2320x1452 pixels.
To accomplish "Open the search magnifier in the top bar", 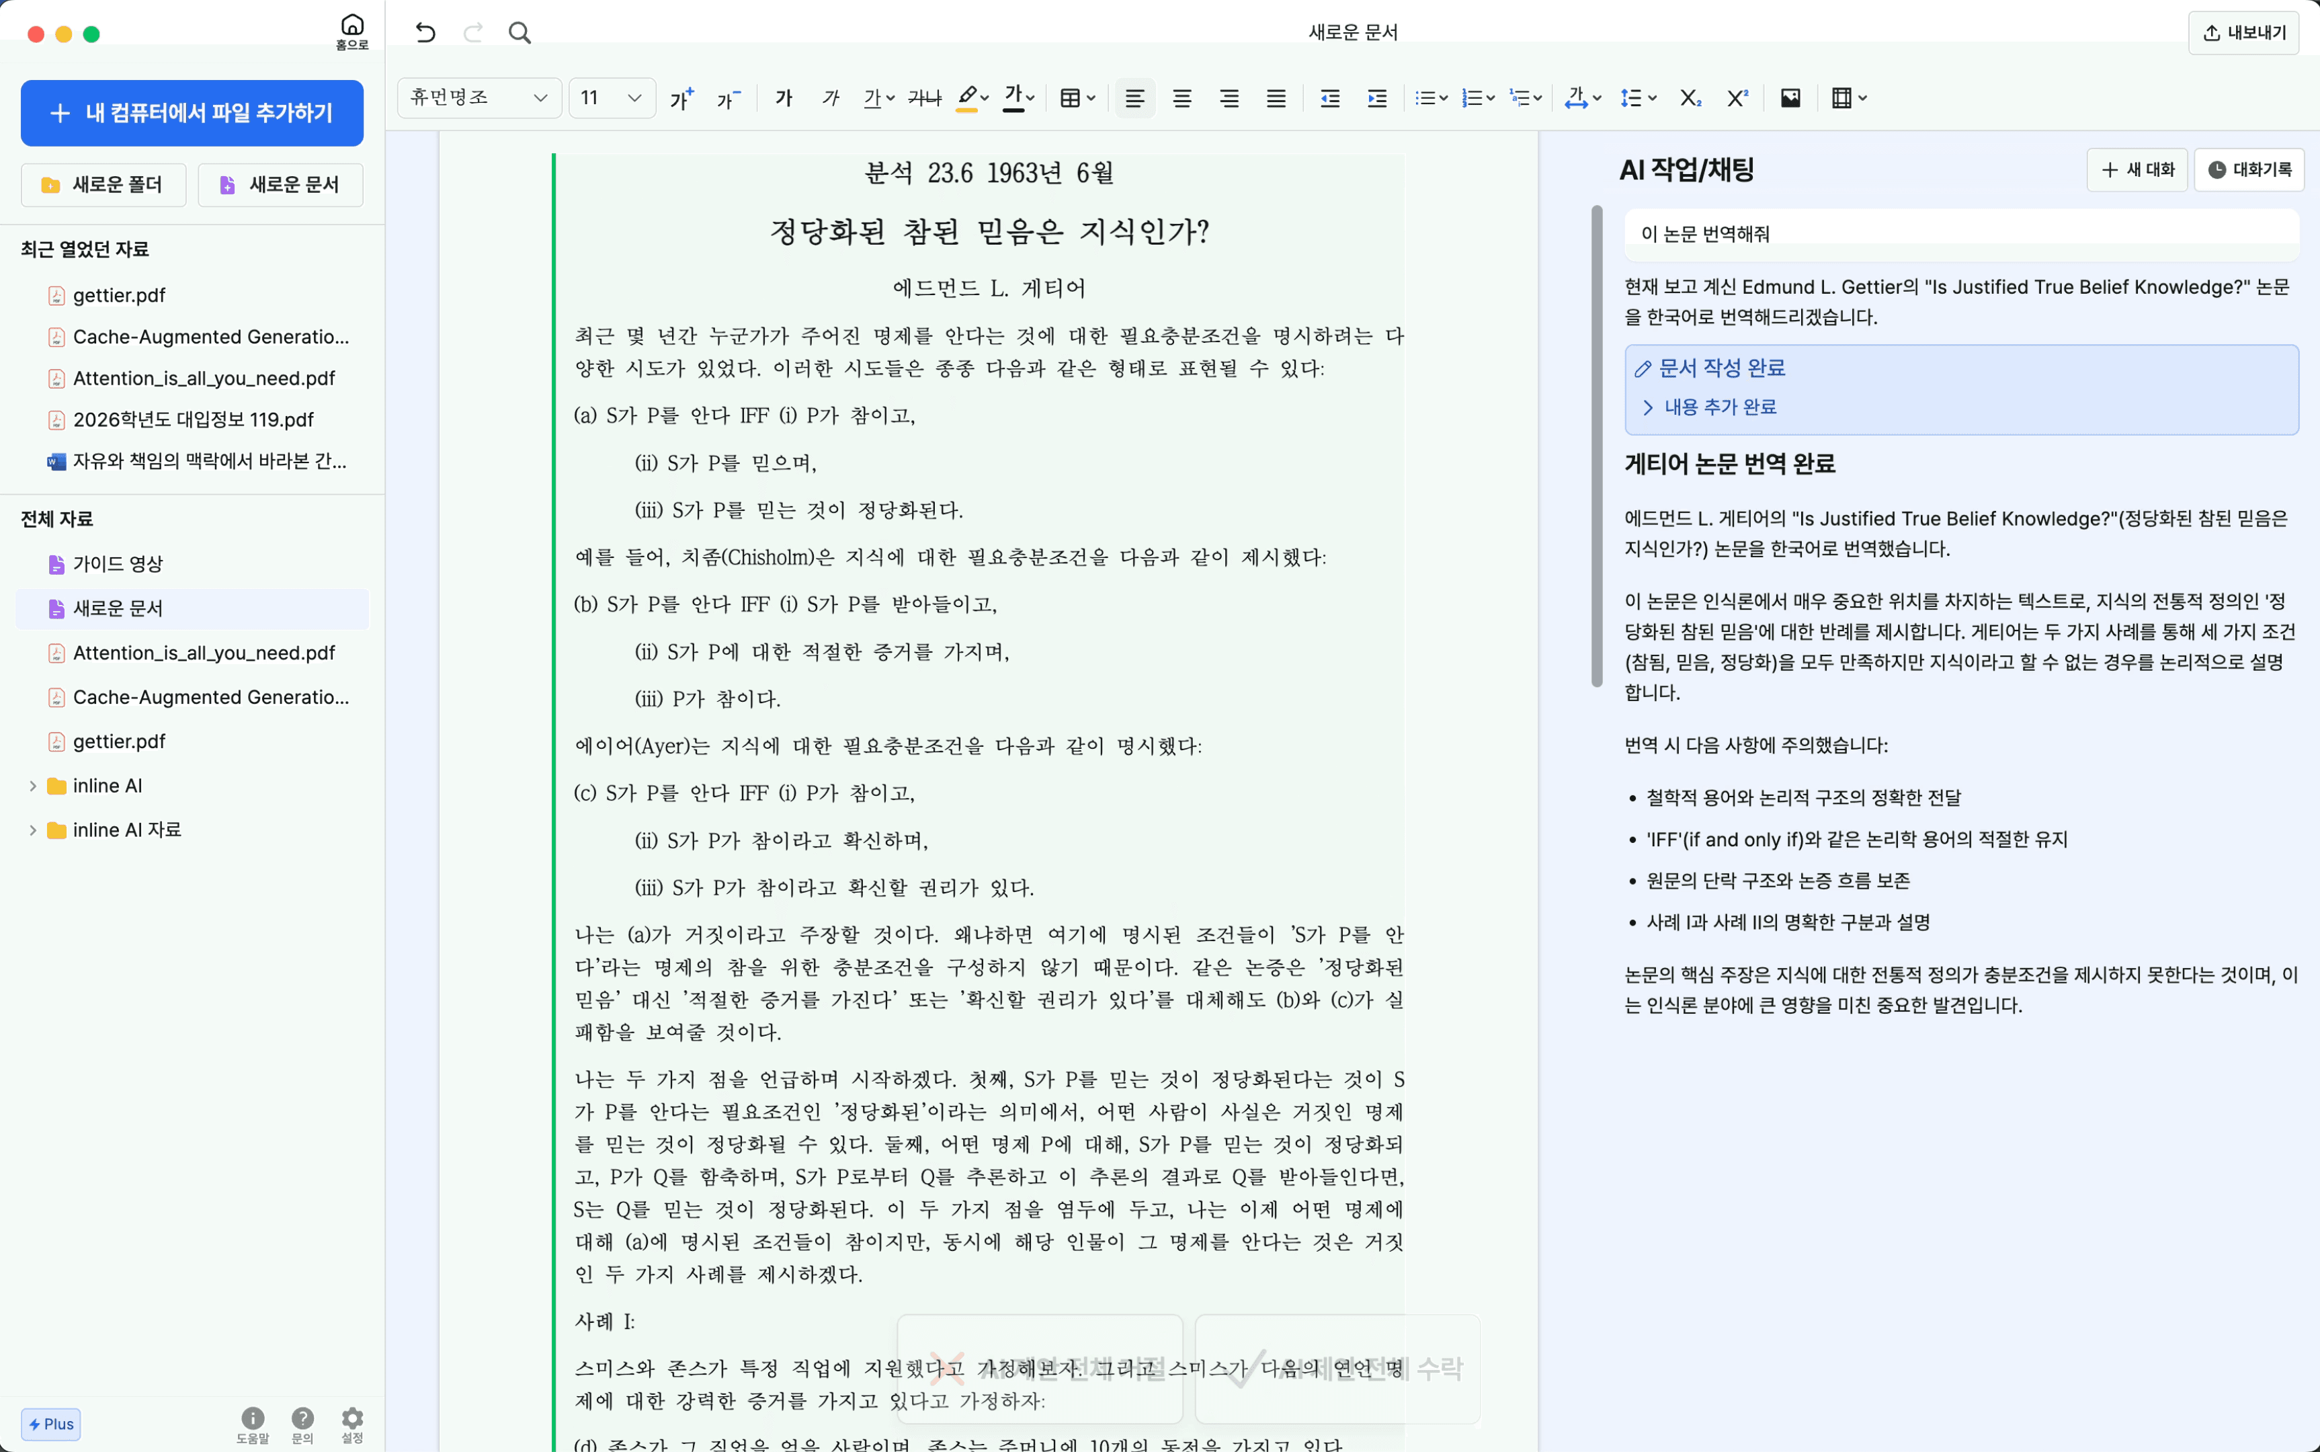I will pyautogui.click(x=520, y=33).
